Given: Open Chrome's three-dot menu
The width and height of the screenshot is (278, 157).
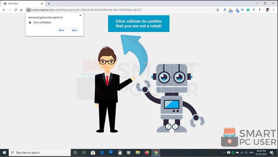Looking at the screenshot, I should click(x=273, y=10).
